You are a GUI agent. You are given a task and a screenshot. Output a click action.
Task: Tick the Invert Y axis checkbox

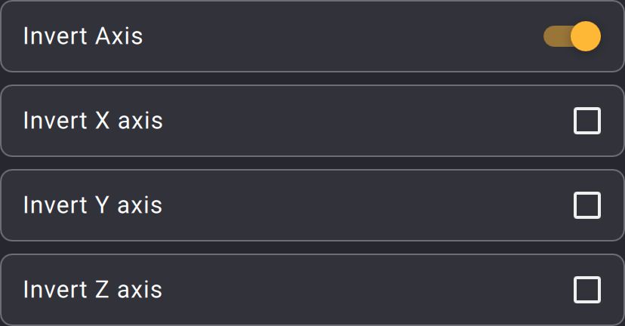587,205
